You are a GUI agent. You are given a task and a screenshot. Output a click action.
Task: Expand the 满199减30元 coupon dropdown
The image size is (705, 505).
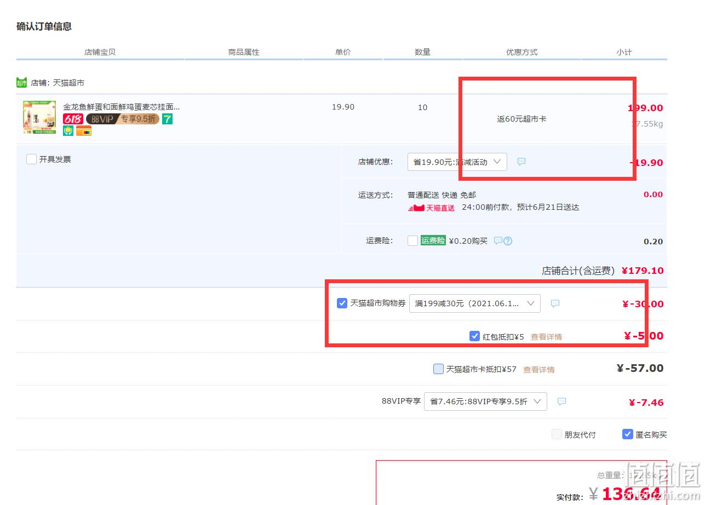pos(475,303)
